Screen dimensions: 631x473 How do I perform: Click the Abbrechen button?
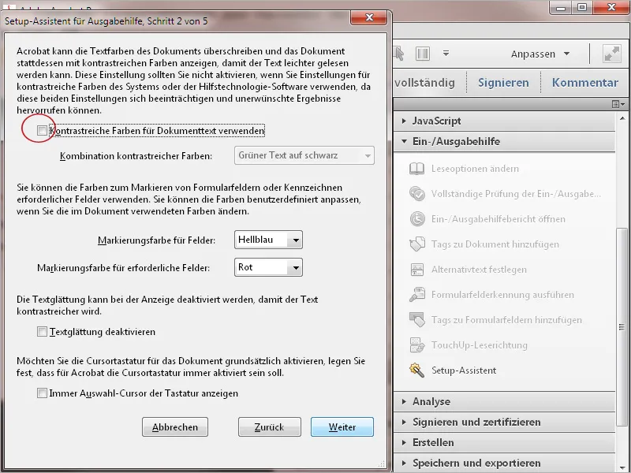click(x=175, y=426)
